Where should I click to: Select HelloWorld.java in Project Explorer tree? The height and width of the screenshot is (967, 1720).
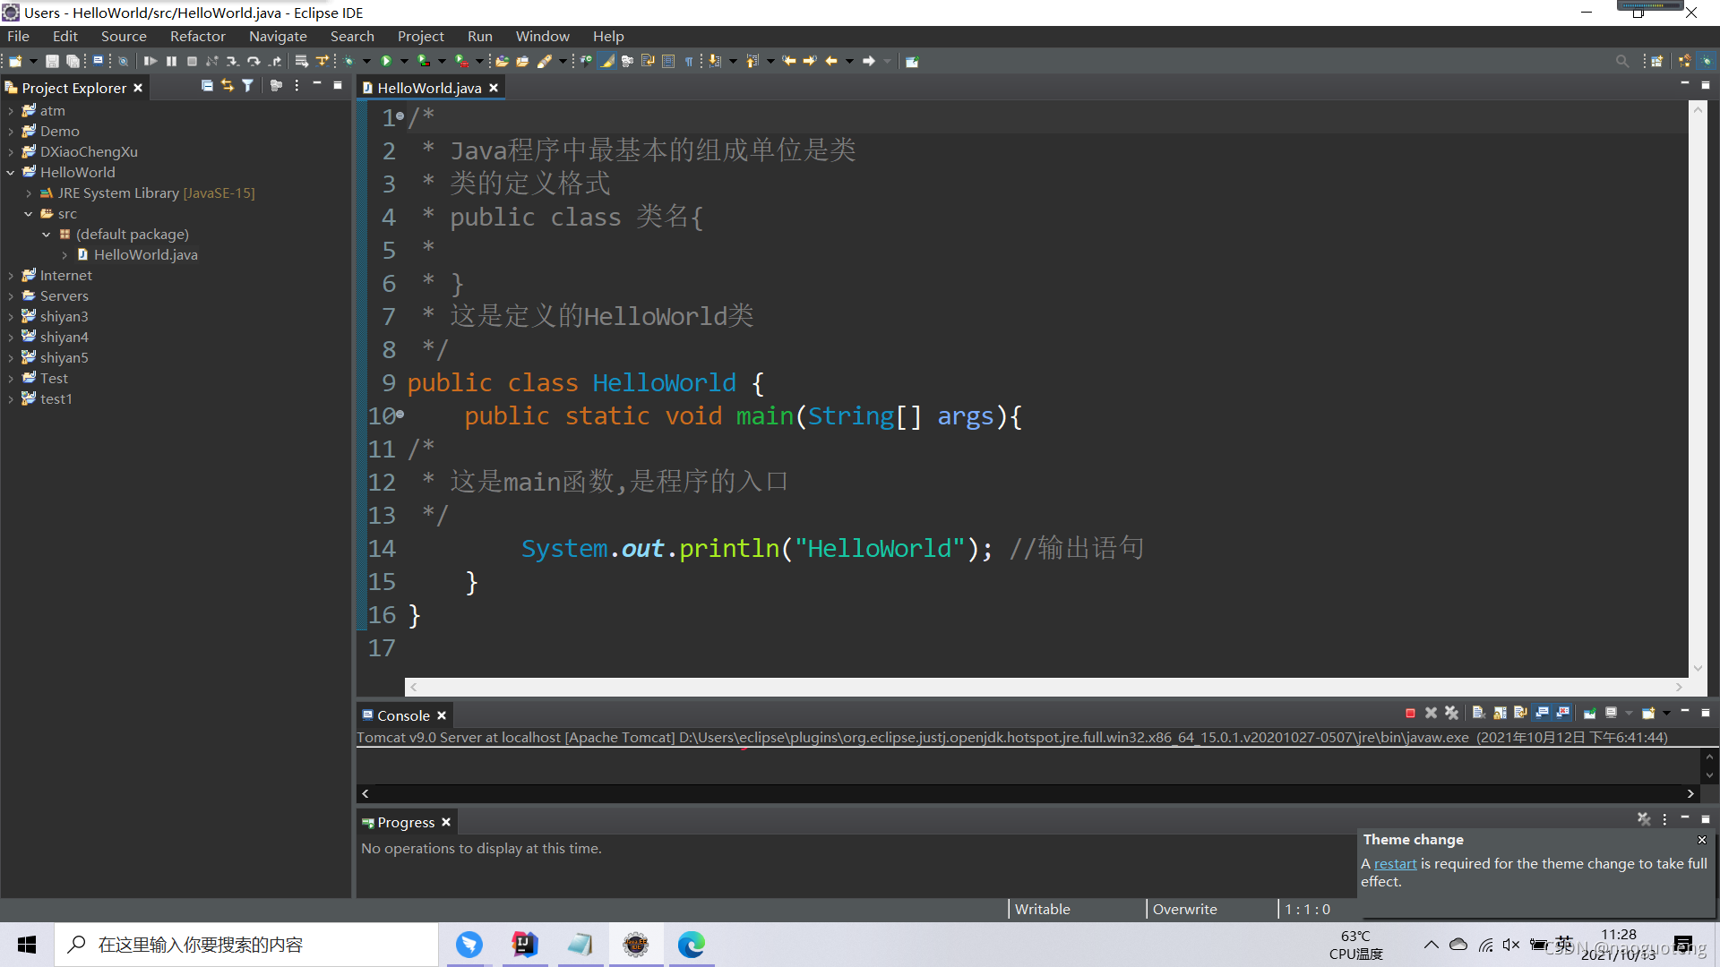pos(145,255)
